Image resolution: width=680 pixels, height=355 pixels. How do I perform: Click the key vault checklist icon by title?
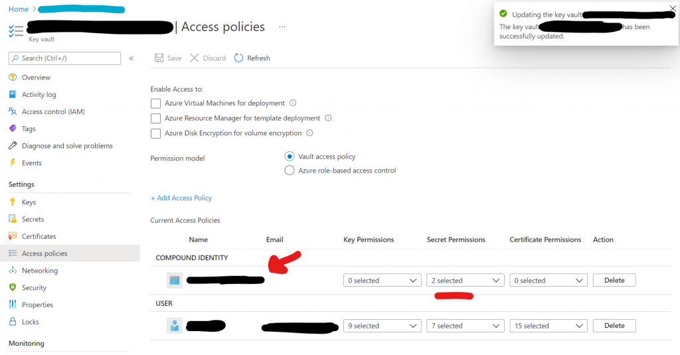pos(16,31)
